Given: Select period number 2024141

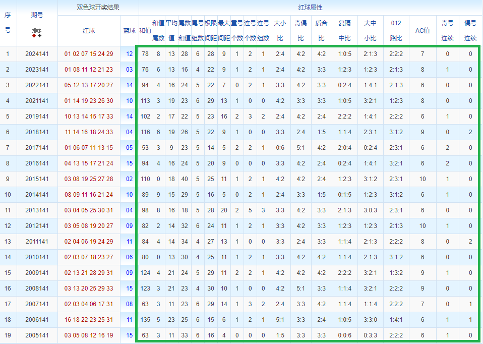Looking at the screenshot, I should pyautogui.click(x=37, y=53).
